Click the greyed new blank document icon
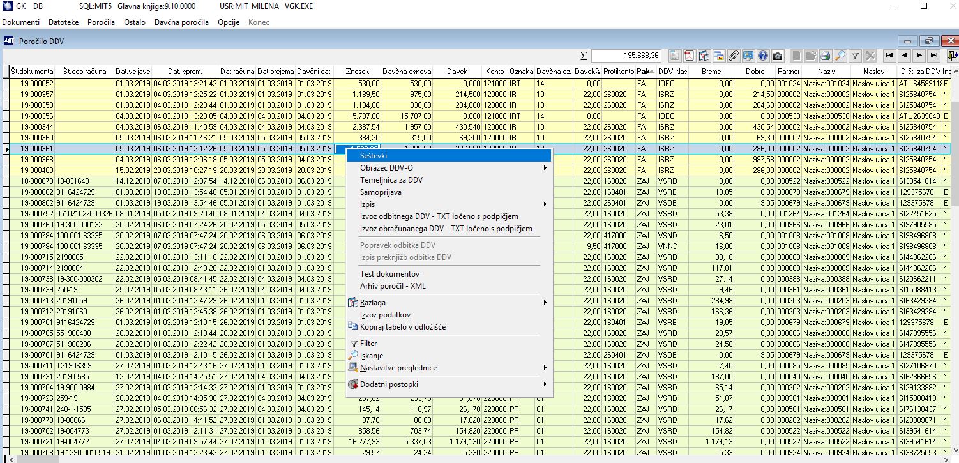The height and width of the screenshot is (463, 959). pyautogui.click(x=796, y=56)
